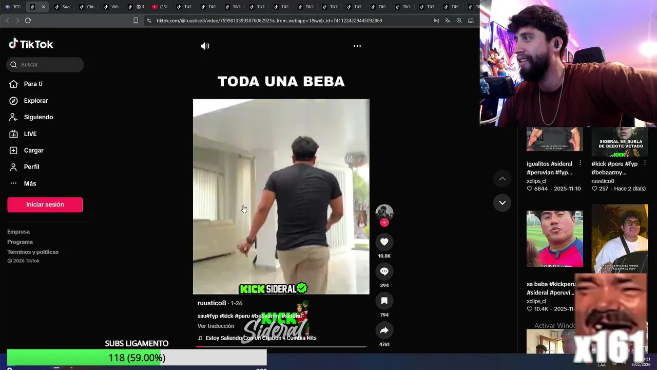Switch to the Suel TikTok tab
The image size is (657, 370).
click(62, 7)
